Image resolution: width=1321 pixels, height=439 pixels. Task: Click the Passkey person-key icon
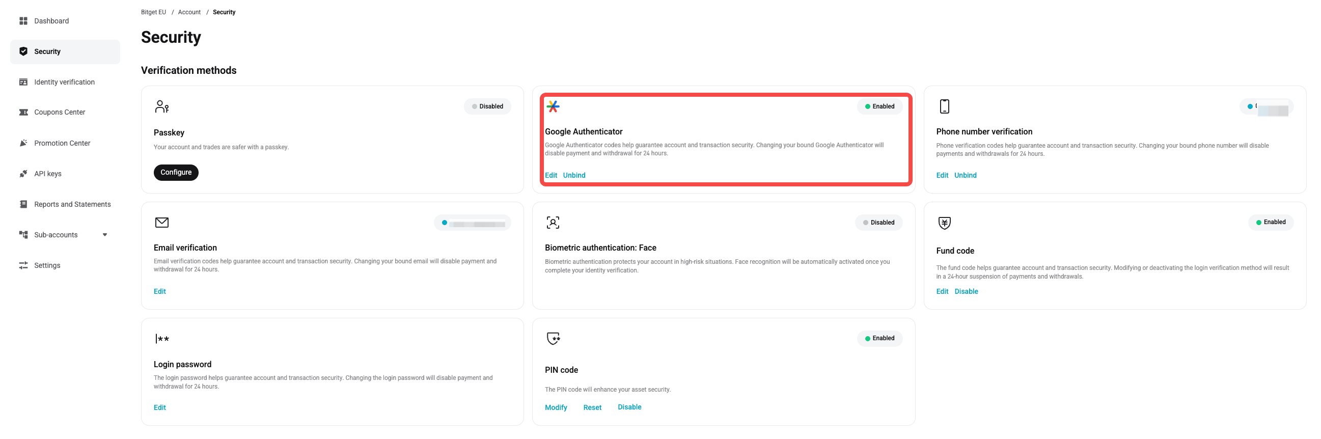point(161,106)
